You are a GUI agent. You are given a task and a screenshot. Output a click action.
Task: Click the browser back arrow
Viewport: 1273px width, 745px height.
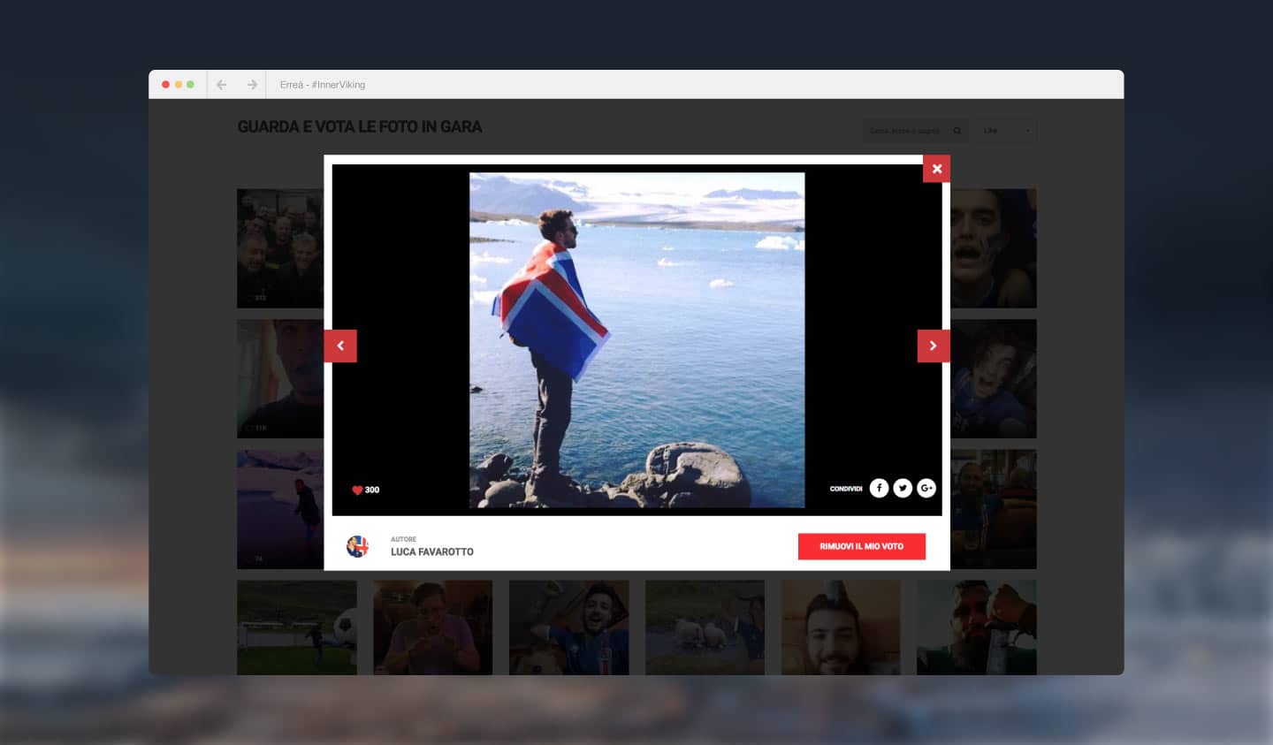[x=222, y=85]
